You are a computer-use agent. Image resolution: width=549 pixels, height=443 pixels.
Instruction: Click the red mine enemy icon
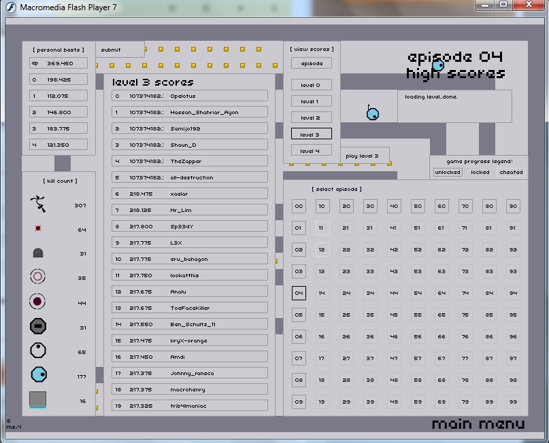[x=38, y=229]
